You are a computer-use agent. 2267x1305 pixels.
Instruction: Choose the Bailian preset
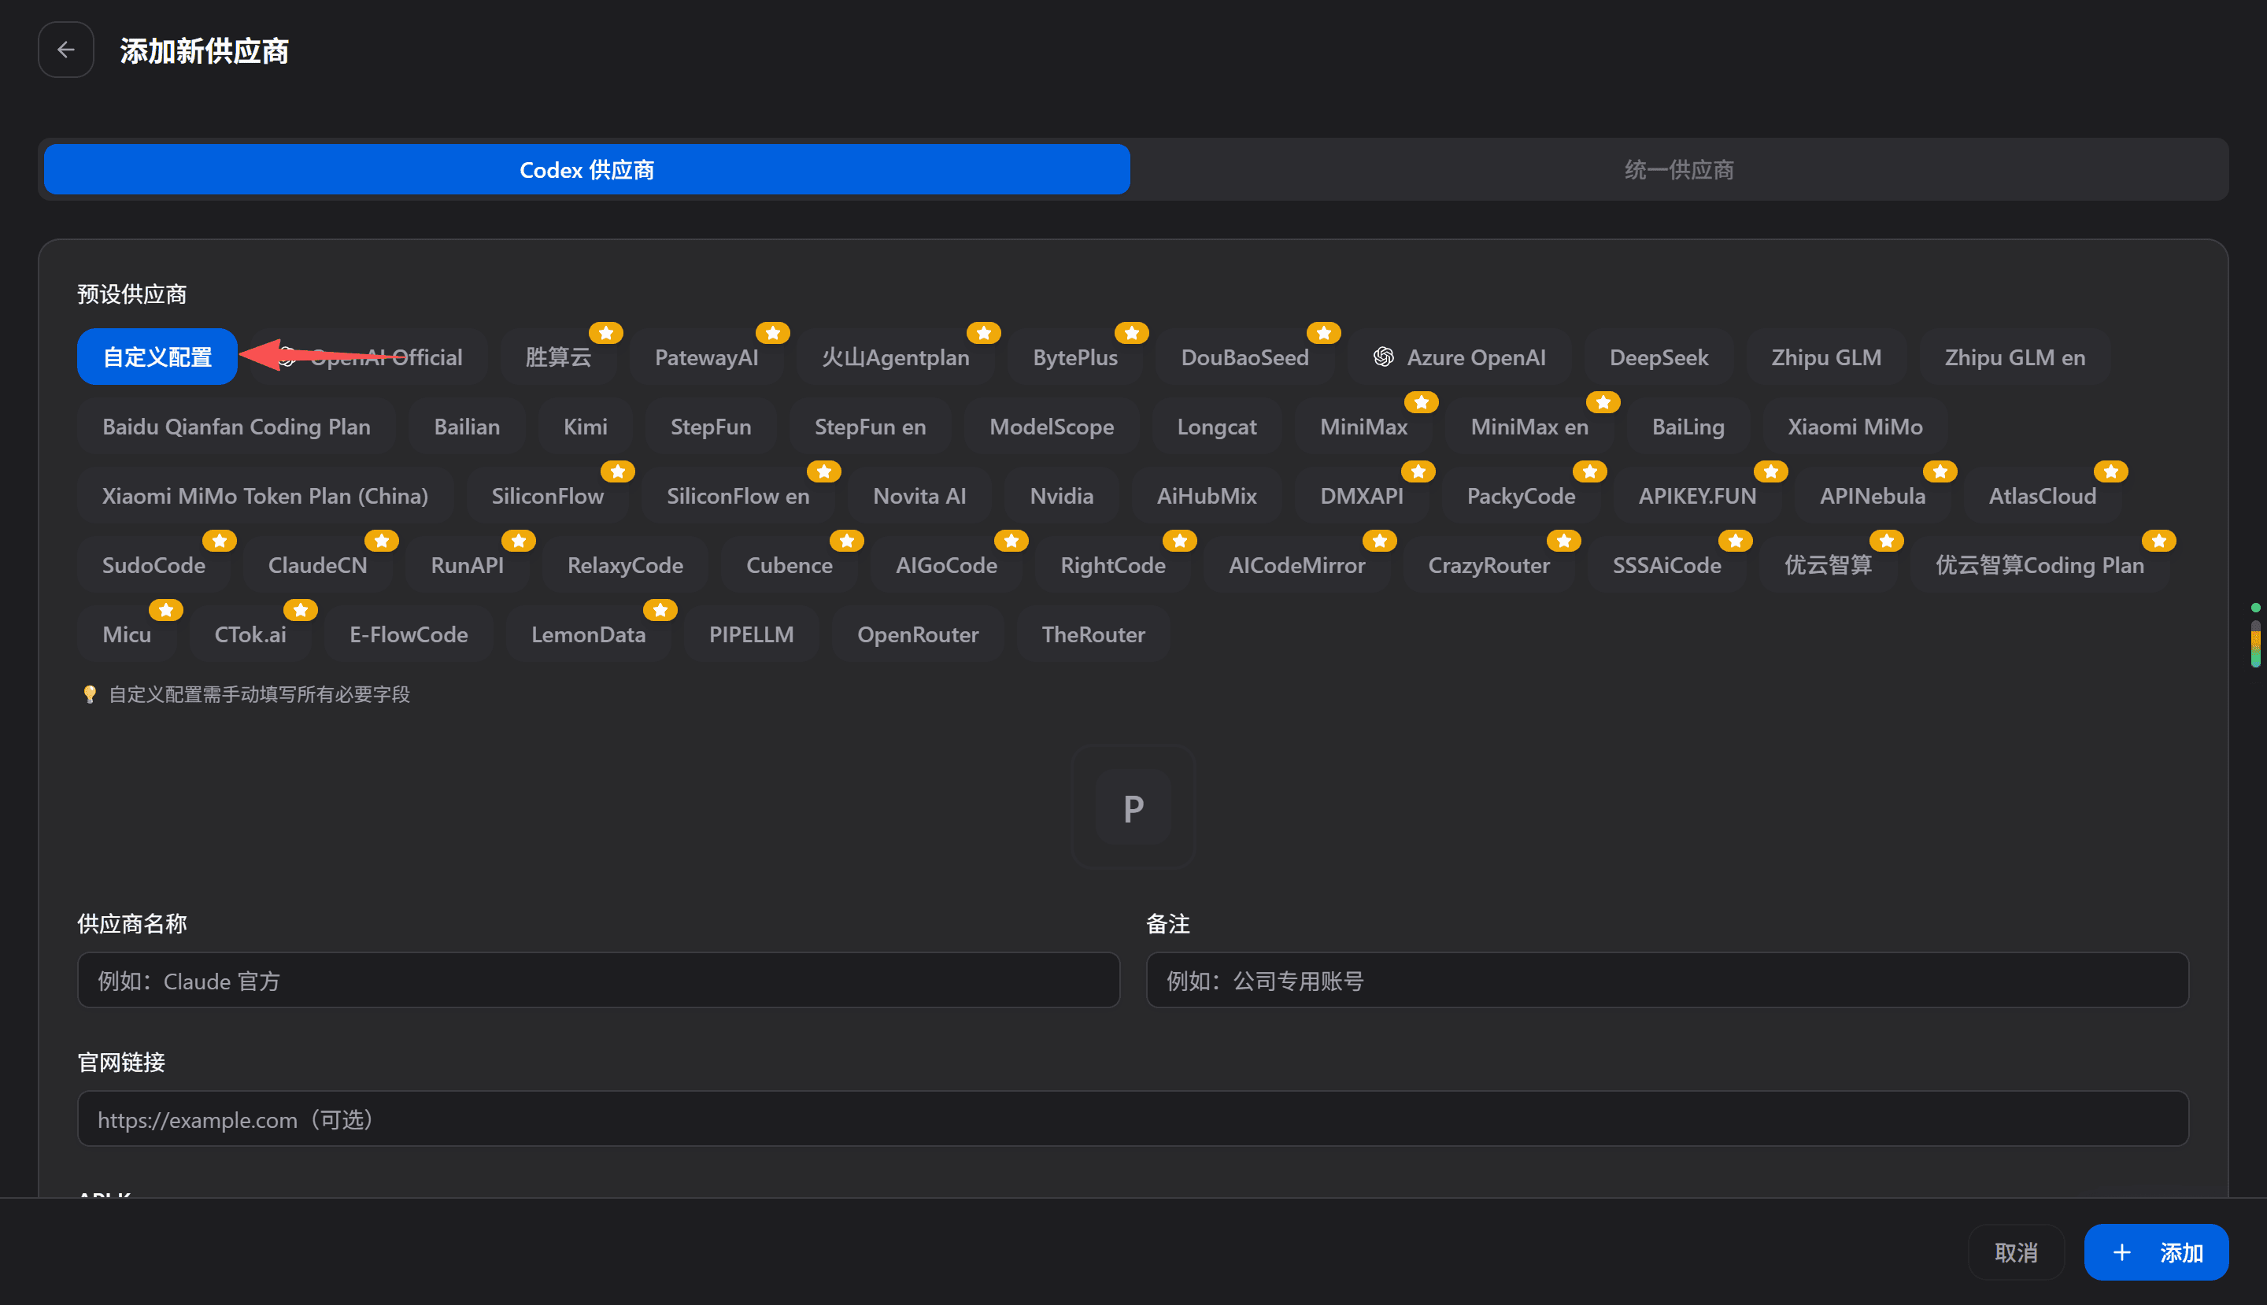tap(466, 427)
